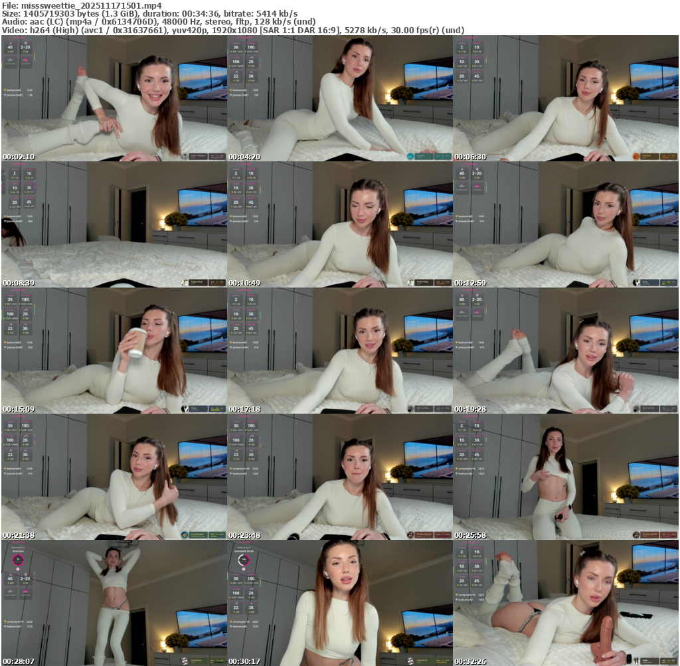Click the file name text at the top
Image resolution: width=680 pixels, height=666 pixels.
tap(81, 6)
